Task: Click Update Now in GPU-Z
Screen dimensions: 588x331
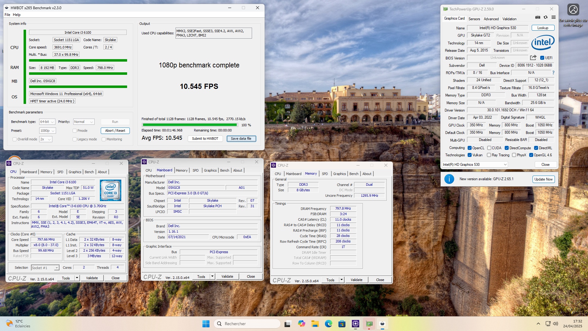Action: 544,179
